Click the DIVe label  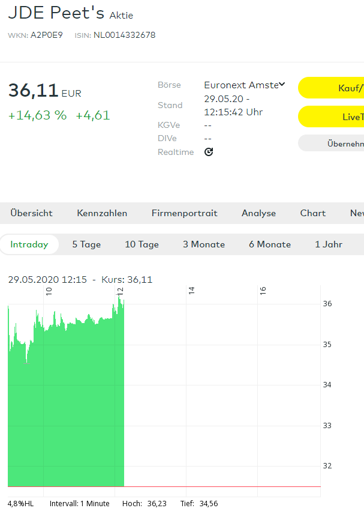coord(167,138)
